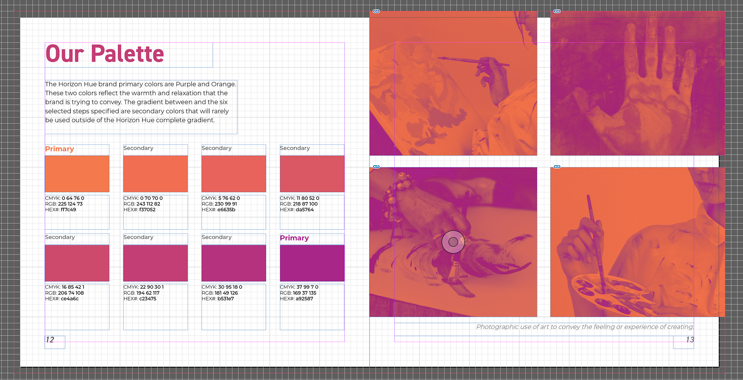Image resolution: width=743 pixels, height=380 pixels.
Task: Select the b531e7 secondary swatch
Action: tap(234, 263)
